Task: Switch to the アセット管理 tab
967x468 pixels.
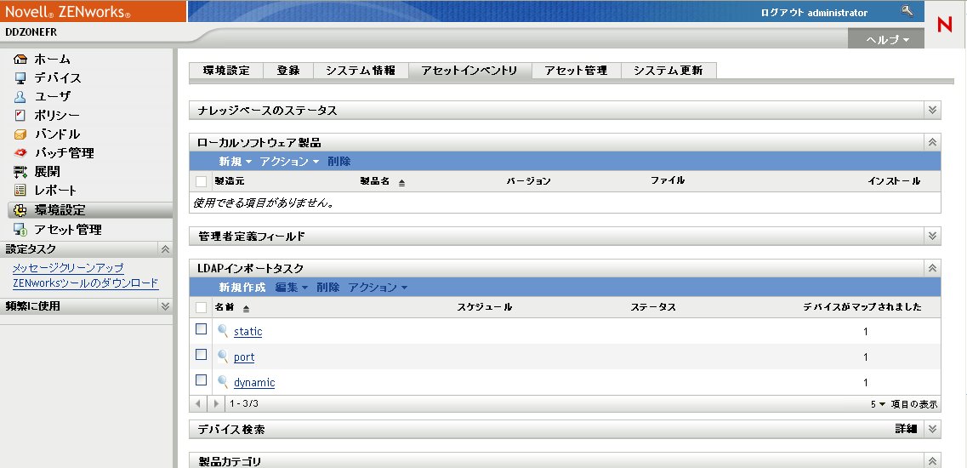Action: tap(576, 71)
